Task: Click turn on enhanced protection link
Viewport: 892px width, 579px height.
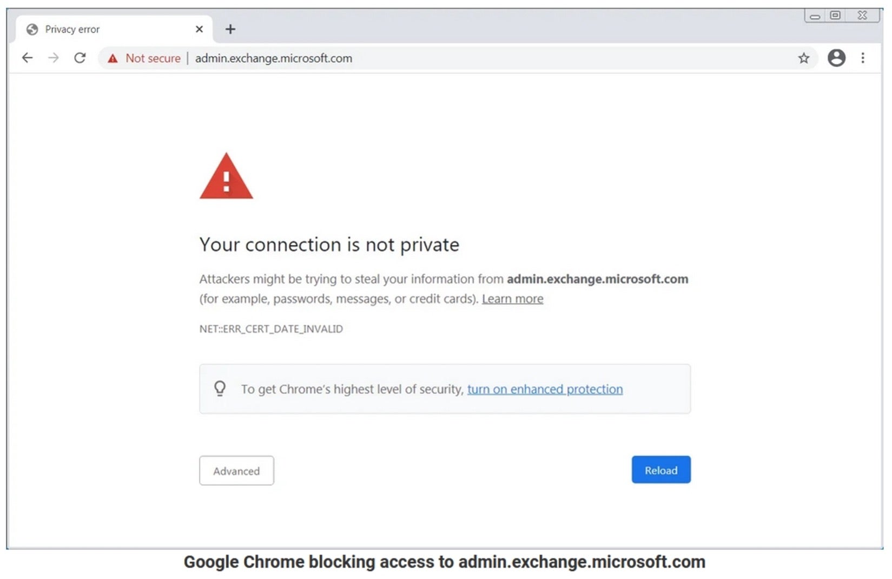Action: pos(545,389)
